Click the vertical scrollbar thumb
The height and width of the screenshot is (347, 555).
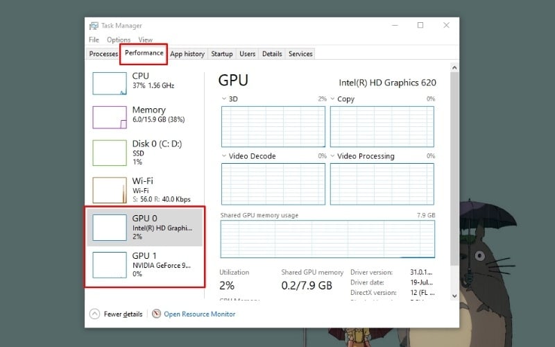pos(454,169)
